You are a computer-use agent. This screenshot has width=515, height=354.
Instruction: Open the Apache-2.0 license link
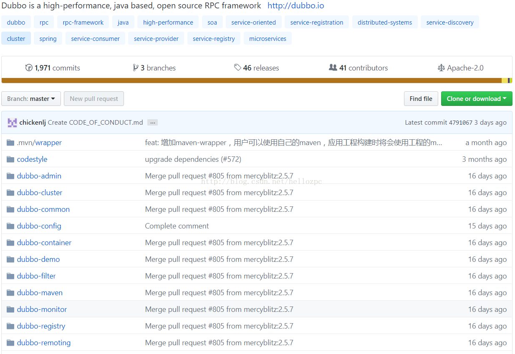pyautogui.click(x=461, y=68)
